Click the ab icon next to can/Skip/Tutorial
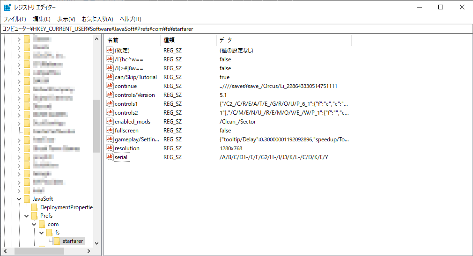The width and height of the screenshot is (473, 256). click(x=110, y=77)
